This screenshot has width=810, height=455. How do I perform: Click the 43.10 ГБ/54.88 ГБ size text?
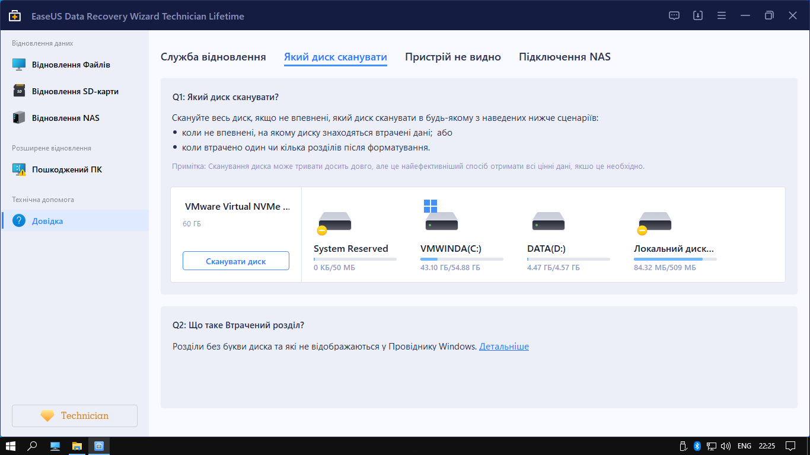[x=450, y=268]
